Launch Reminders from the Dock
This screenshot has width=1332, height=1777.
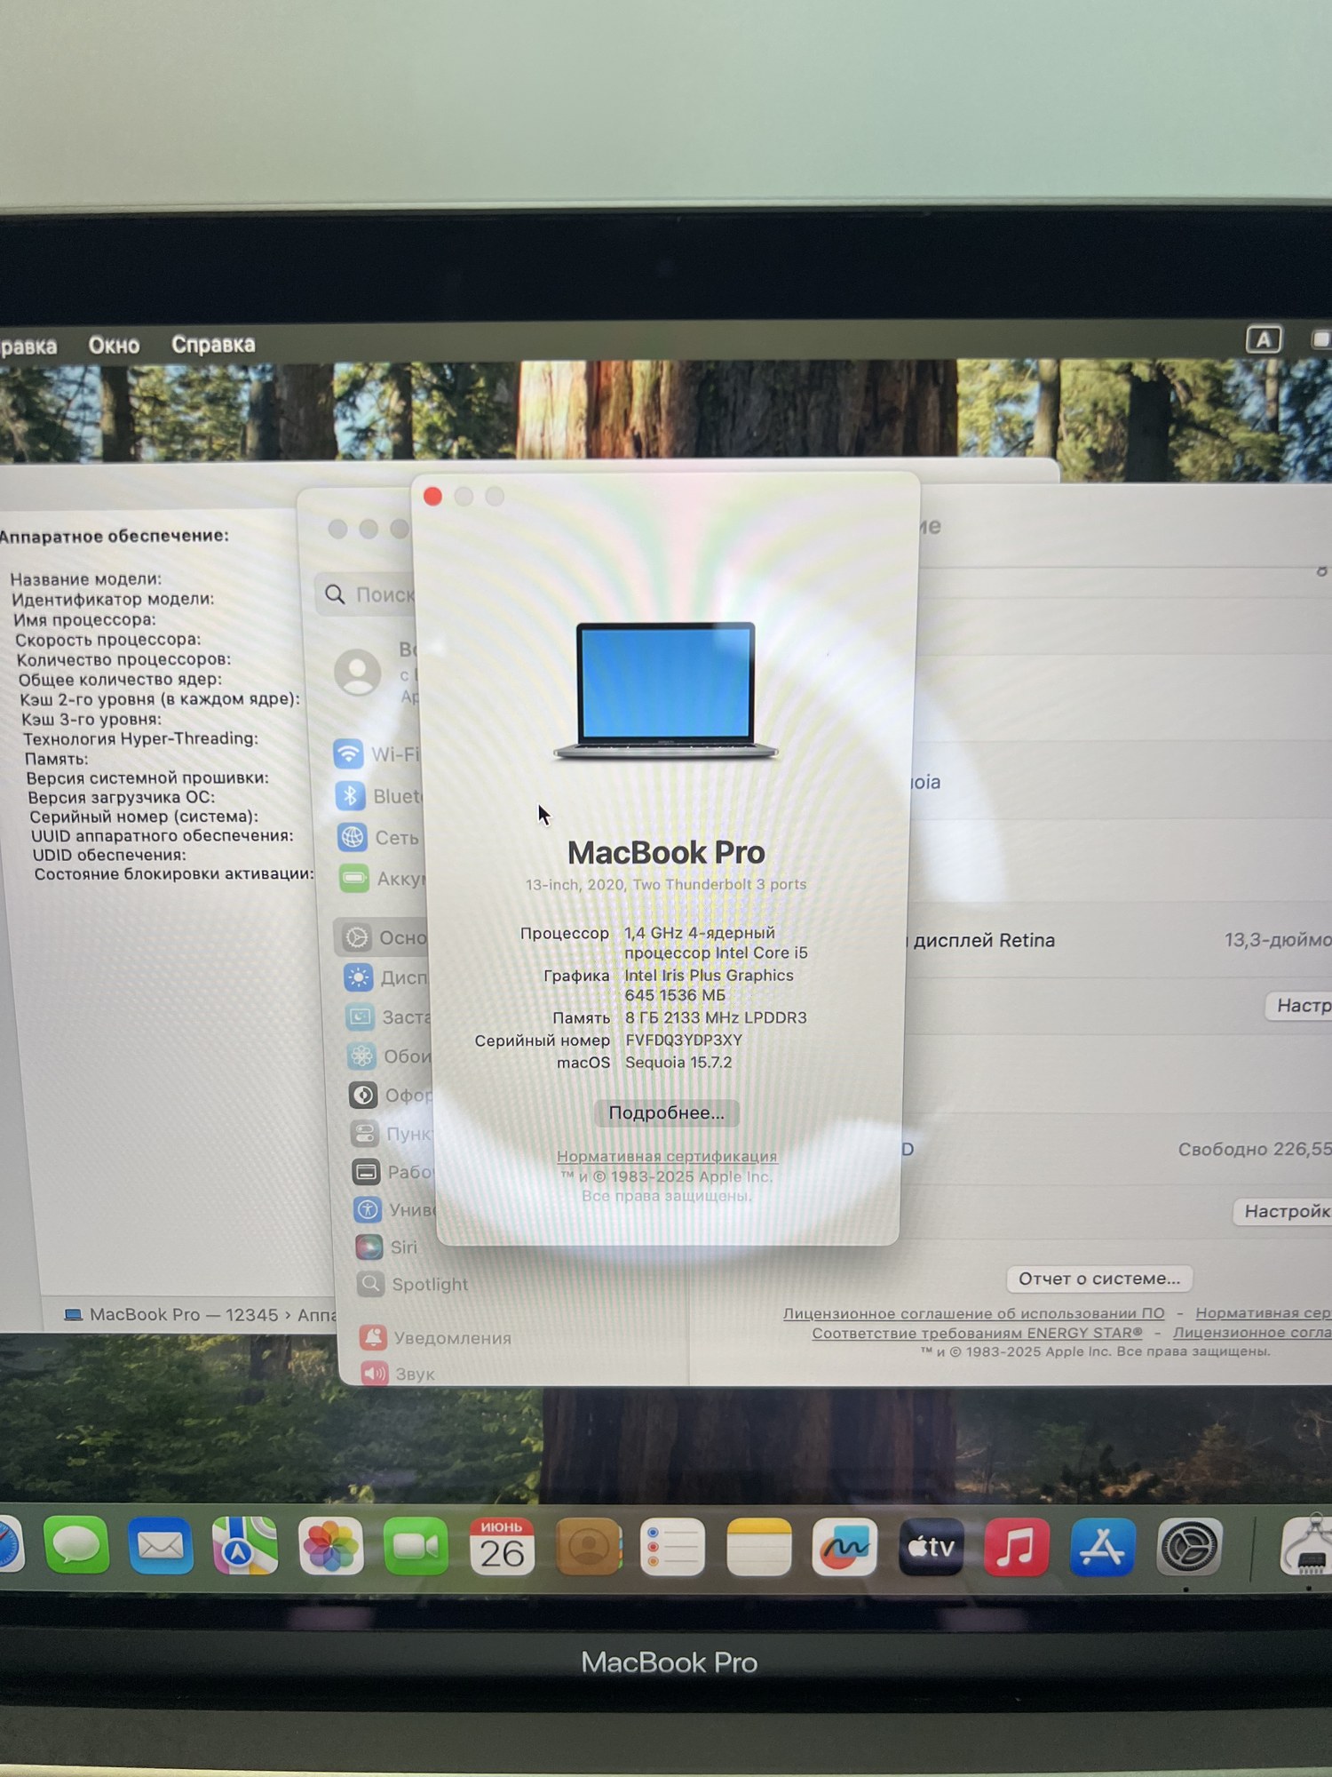pos(672,1547)
